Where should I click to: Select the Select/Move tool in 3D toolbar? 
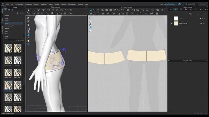pos(34,10)
